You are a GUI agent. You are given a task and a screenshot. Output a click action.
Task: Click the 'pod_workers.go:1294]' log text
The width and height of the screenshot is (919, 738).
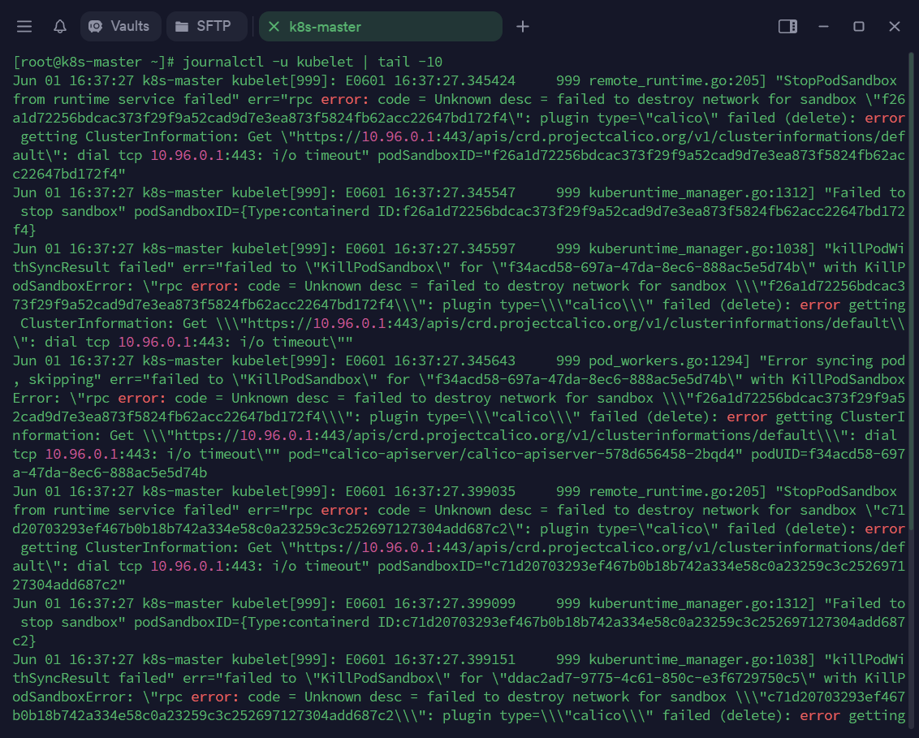point(669,361)
